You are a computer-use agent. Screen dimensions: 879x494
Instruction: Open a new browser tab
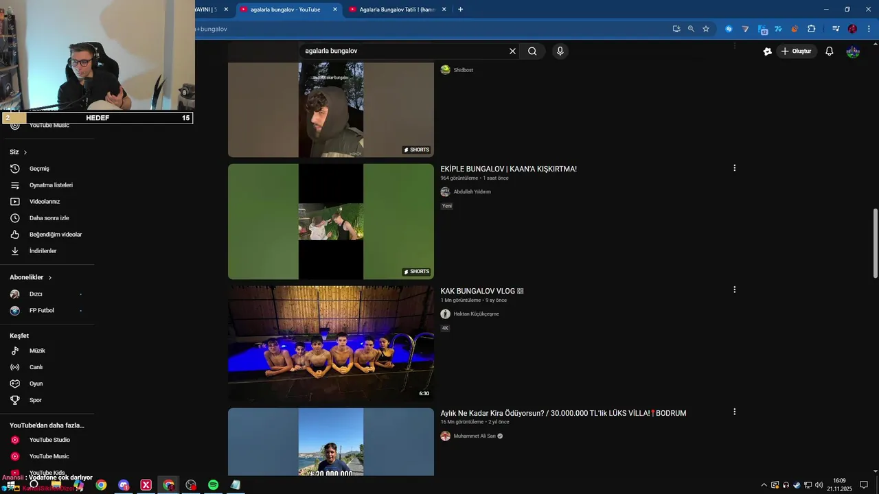(460, 10)
